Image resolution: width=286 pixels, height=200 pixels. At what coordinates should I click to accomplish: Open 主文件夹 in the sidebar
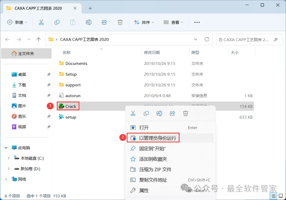(26, 53)
